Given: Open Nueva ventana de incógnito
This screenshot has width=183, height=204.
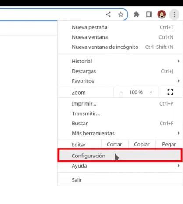Looking at the screenshot, I should (120, 47).
